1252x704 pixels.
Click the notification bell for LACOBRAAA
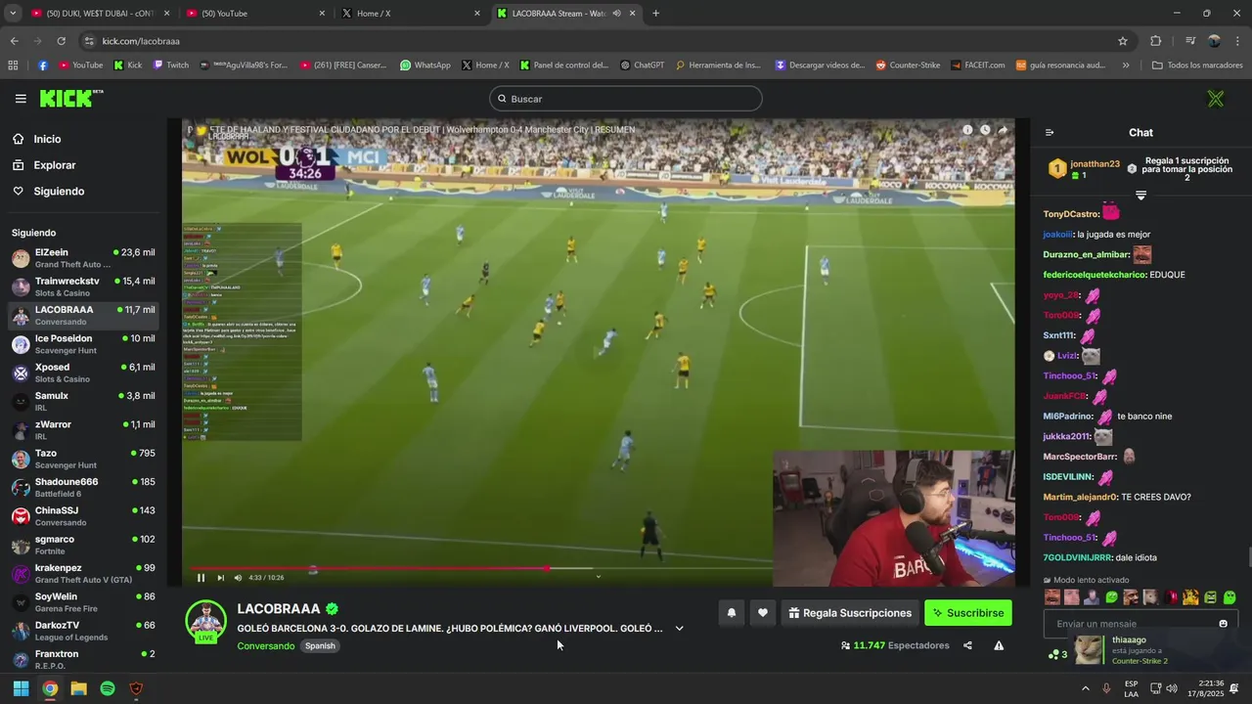click(x=731, y=613)
